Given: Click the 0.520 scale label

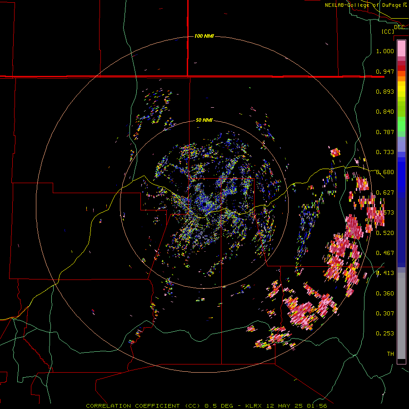Looking at the screenshot, I should 385,233.
